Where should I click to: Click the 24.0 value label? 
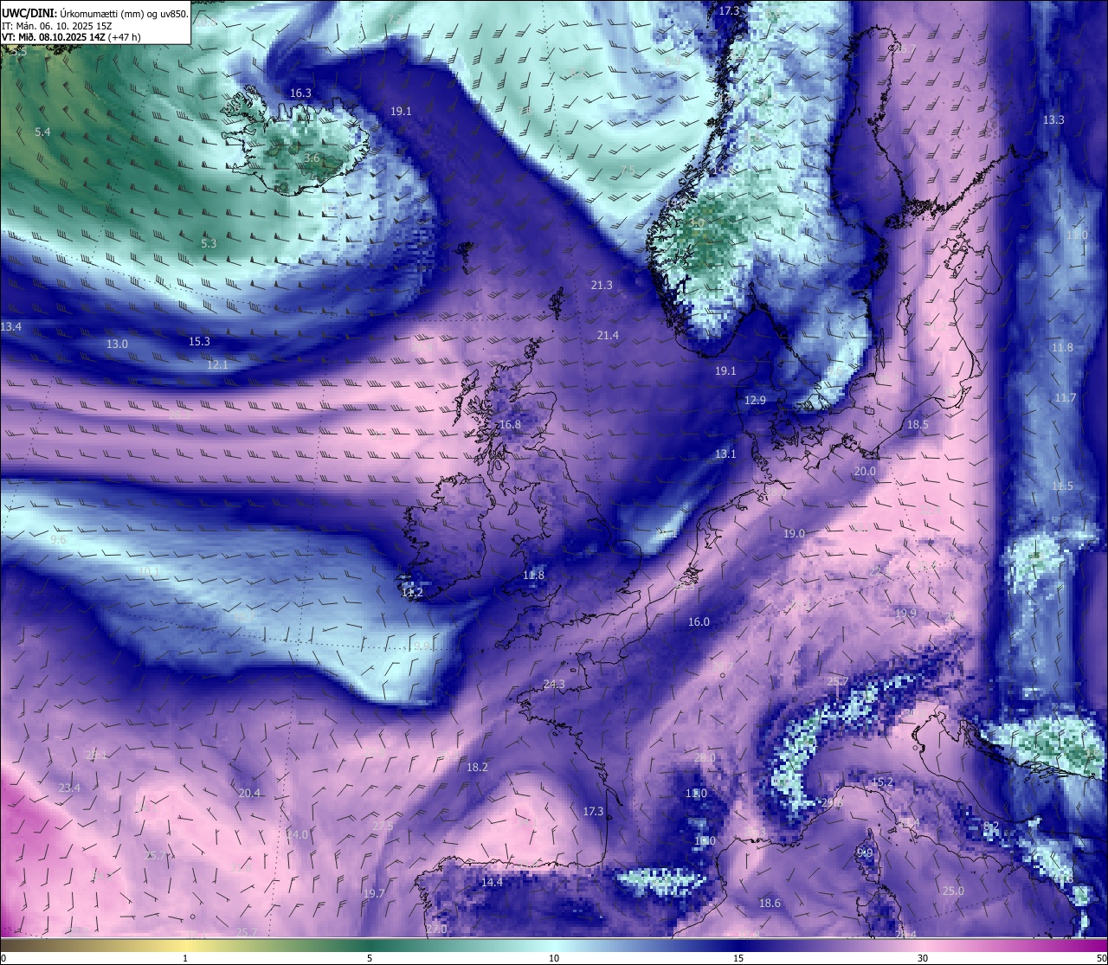(x=297, y=834)
